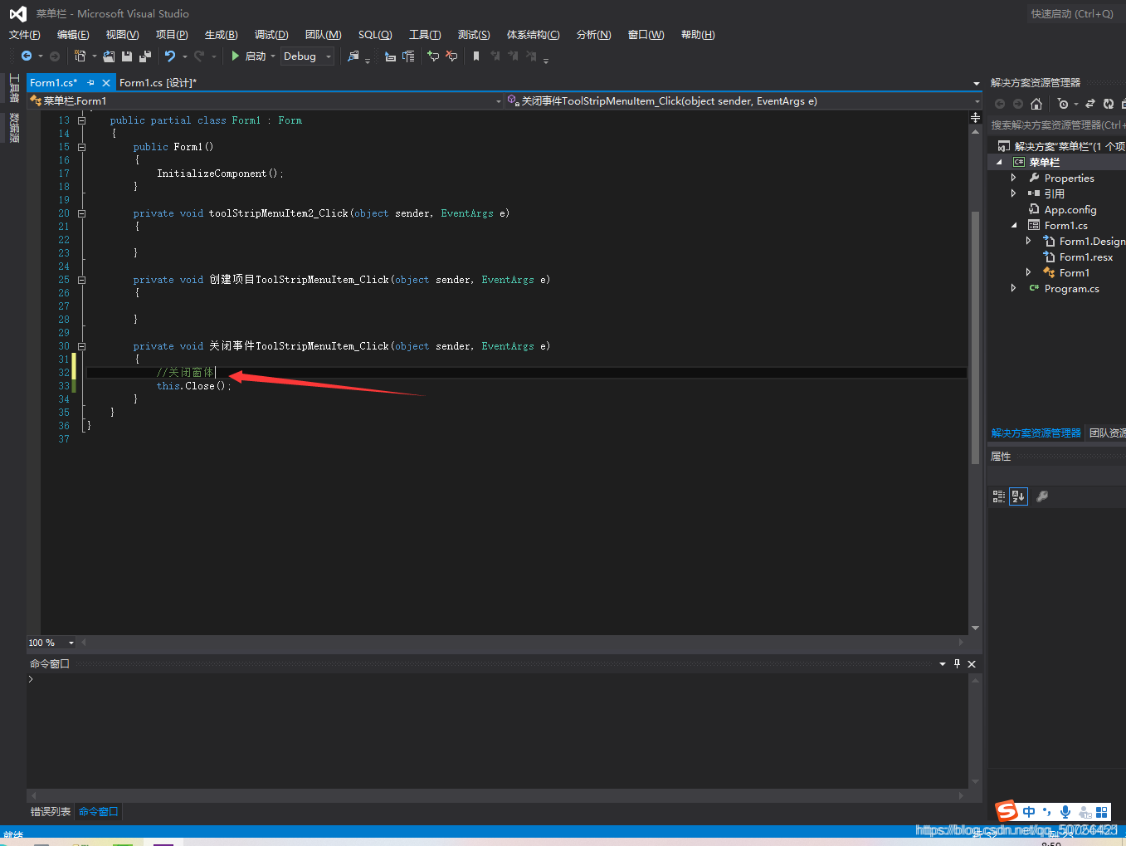
Task: Click Solution Explorer sync with active document icon
Action: (x=1090, y=104)
